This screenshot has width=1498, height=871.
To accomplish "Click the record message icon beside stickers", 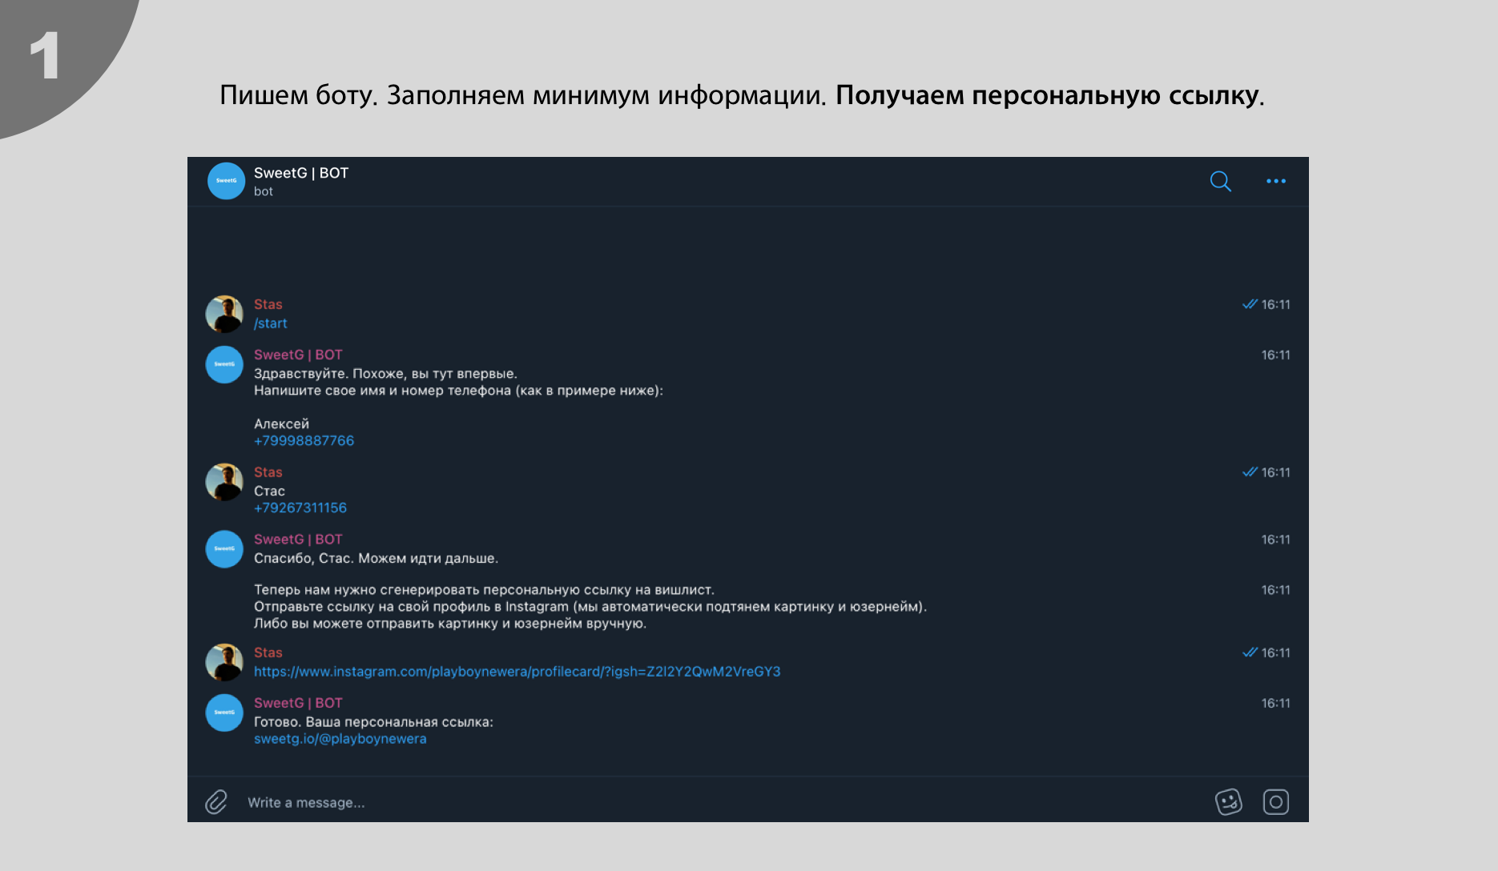I will [x=1276, y=801].
